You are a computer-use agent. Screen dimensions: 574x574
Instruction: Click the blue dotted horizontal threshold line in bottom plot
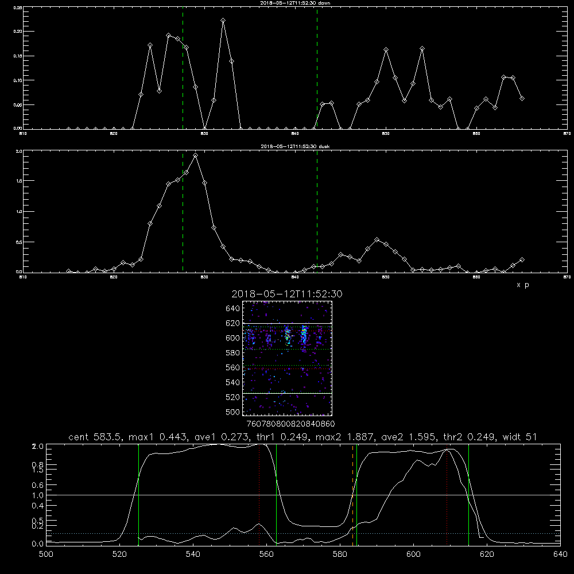303,534
